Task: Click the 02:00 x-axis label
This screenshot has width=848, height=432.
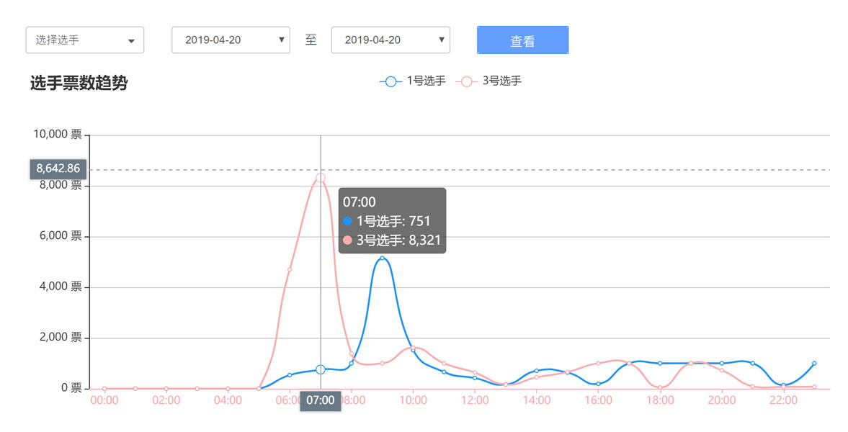Action: coord(166,400)
